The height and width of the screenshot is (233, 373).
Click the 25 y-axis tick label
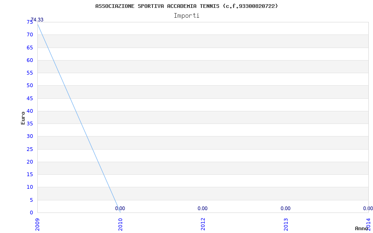point(30,149)
